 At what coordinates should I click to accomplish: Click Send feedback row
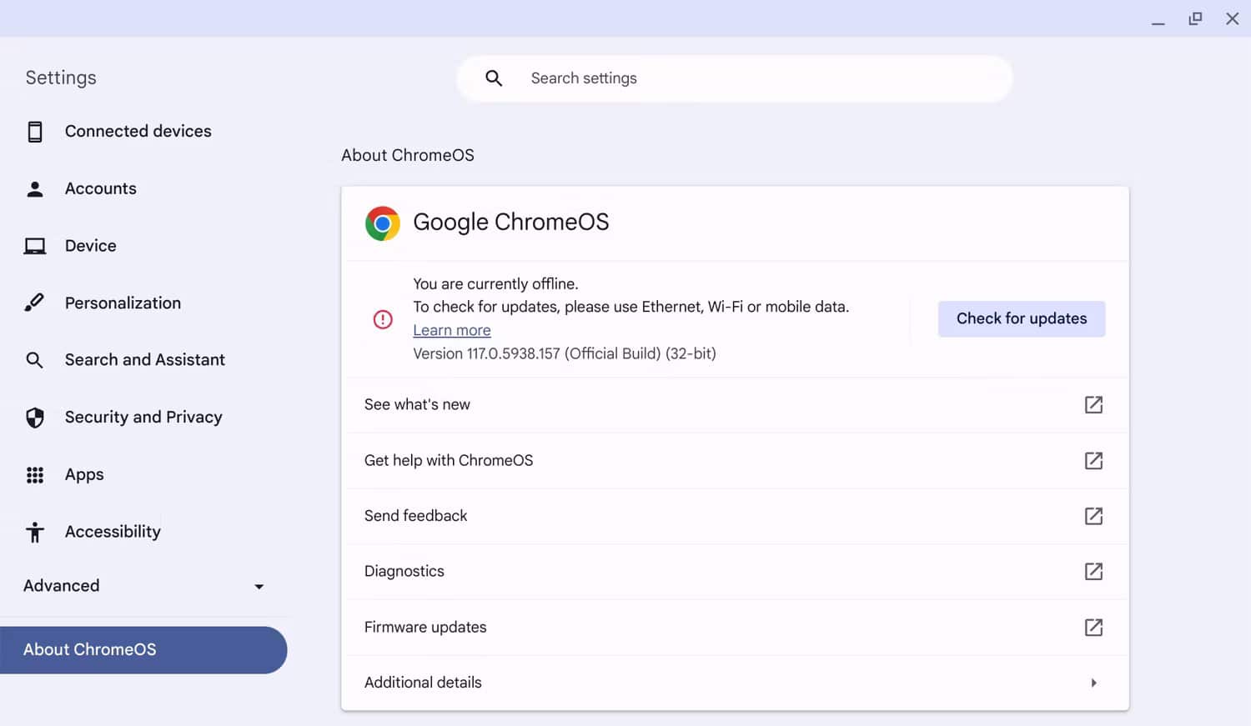(735, 516)
